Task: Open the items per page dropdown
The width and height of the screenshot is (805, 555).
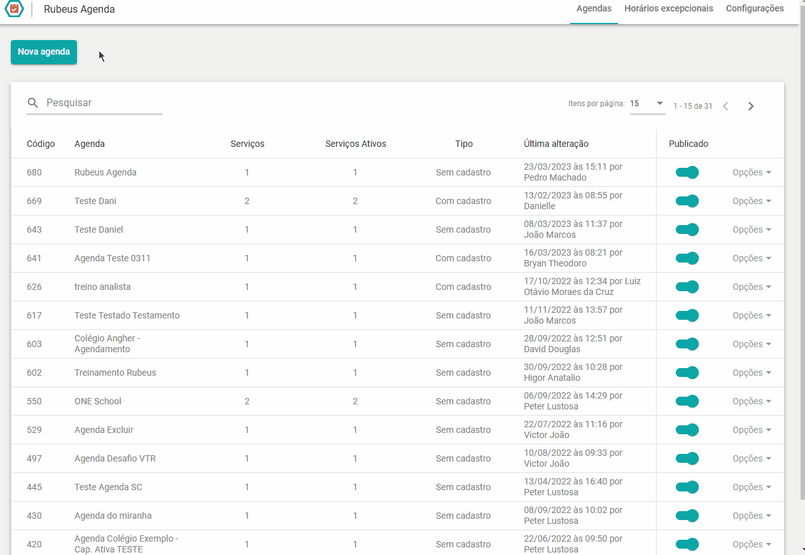Action: point(647,104)
